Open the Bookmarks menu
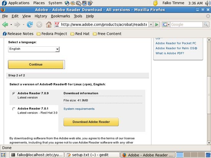211x158 pixels. click(x=60, y=16)
